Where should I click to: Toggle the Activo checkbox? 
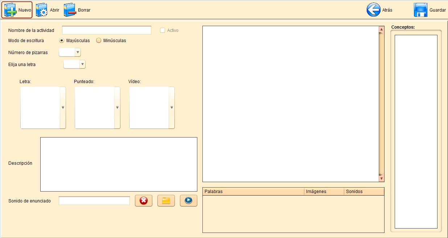tap(163, 30)
